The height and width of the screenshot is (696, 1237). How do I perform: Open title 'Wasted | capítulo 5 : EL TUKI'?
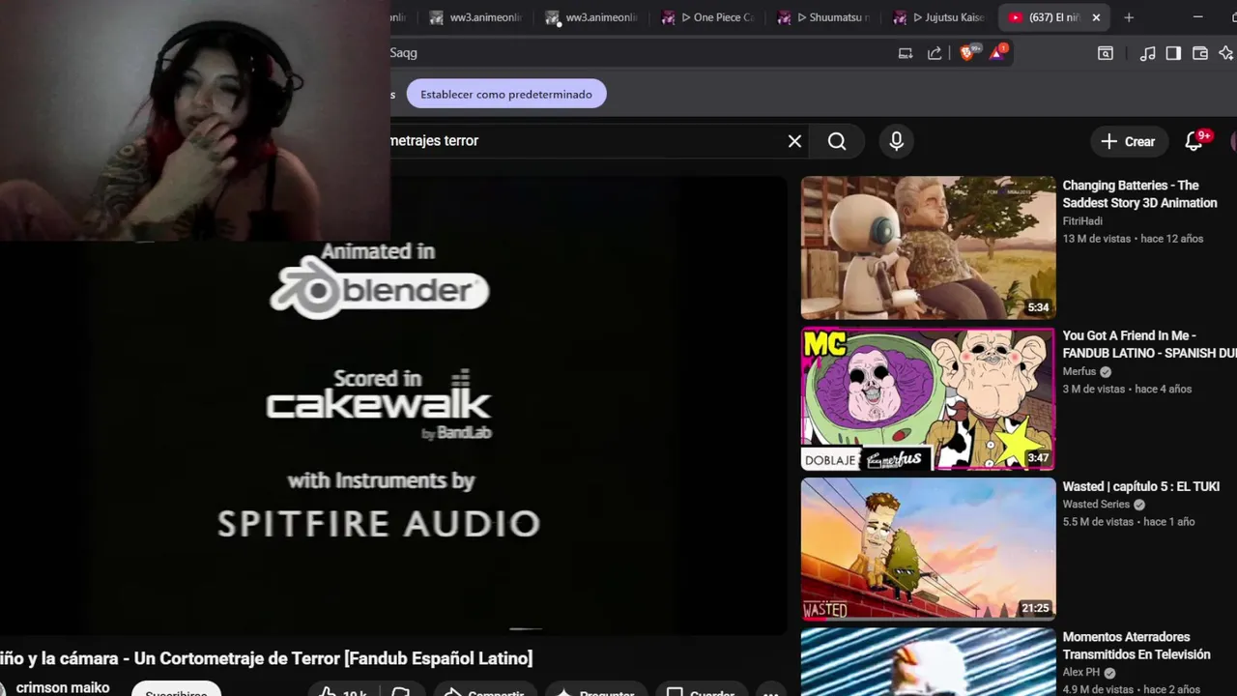pyautogui.click(x=1141, y=486)
